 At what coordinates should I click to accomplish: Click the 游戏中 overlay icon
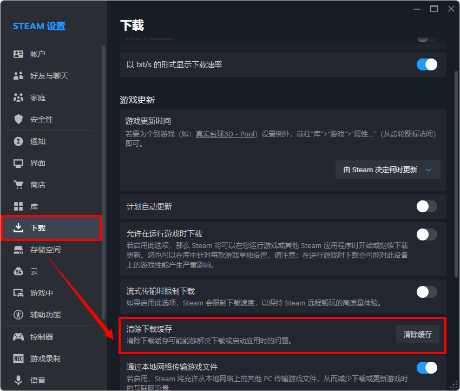point(18,293)
